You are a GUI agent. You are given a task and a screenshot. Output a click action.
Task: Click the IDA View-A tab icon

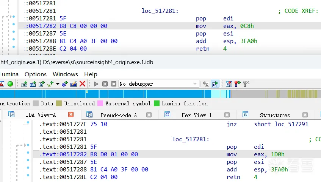click(11, 114)
